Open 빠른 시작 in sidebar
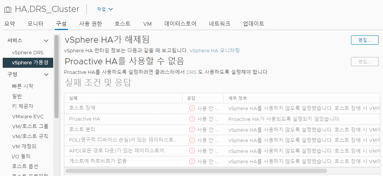Viewport: 383px width, 176px height. tap(22, 86)
